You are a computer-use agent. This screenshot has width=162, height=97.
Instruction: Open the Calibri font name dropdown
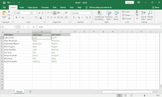tap(30, 13)
